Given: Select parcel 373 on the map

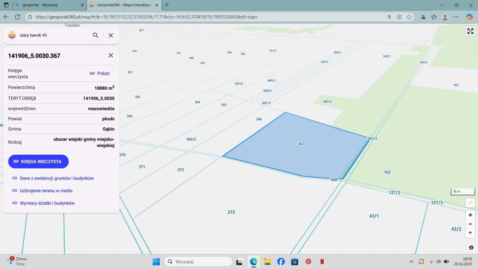Looking at the screenshot, I should [231, 212].
